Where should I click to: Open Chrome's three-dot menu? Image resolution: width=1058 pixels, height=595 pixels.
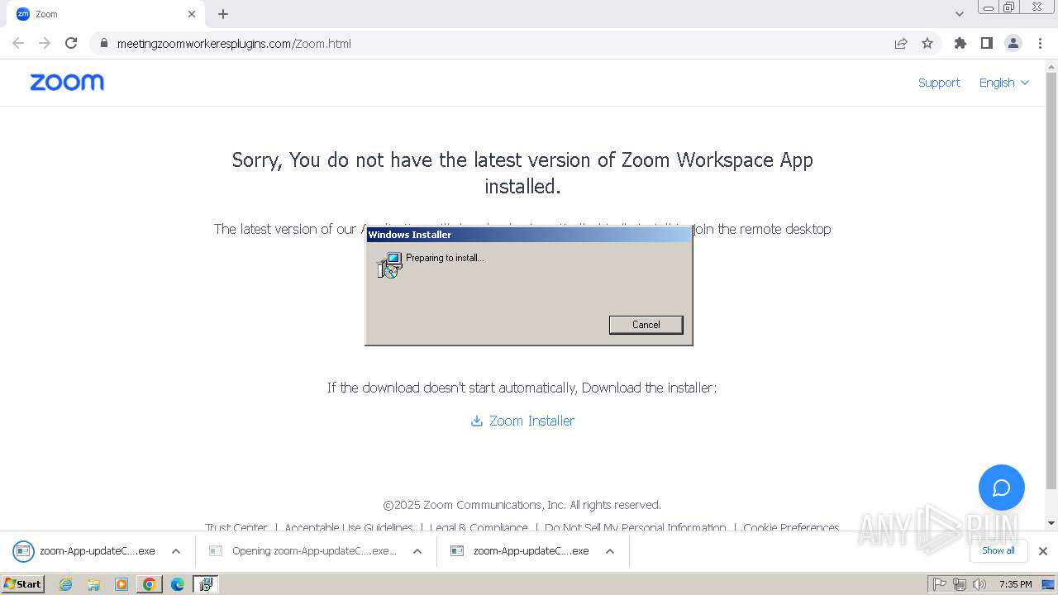pyautogui.click(x=1040, y=43)
